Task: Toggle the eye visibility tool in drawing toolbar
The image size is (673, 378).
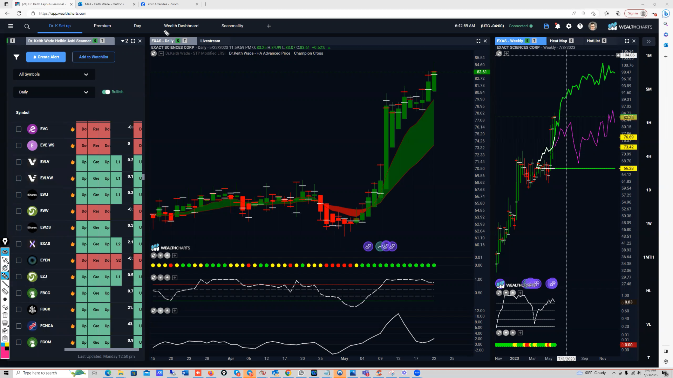Action: (5, 252)
